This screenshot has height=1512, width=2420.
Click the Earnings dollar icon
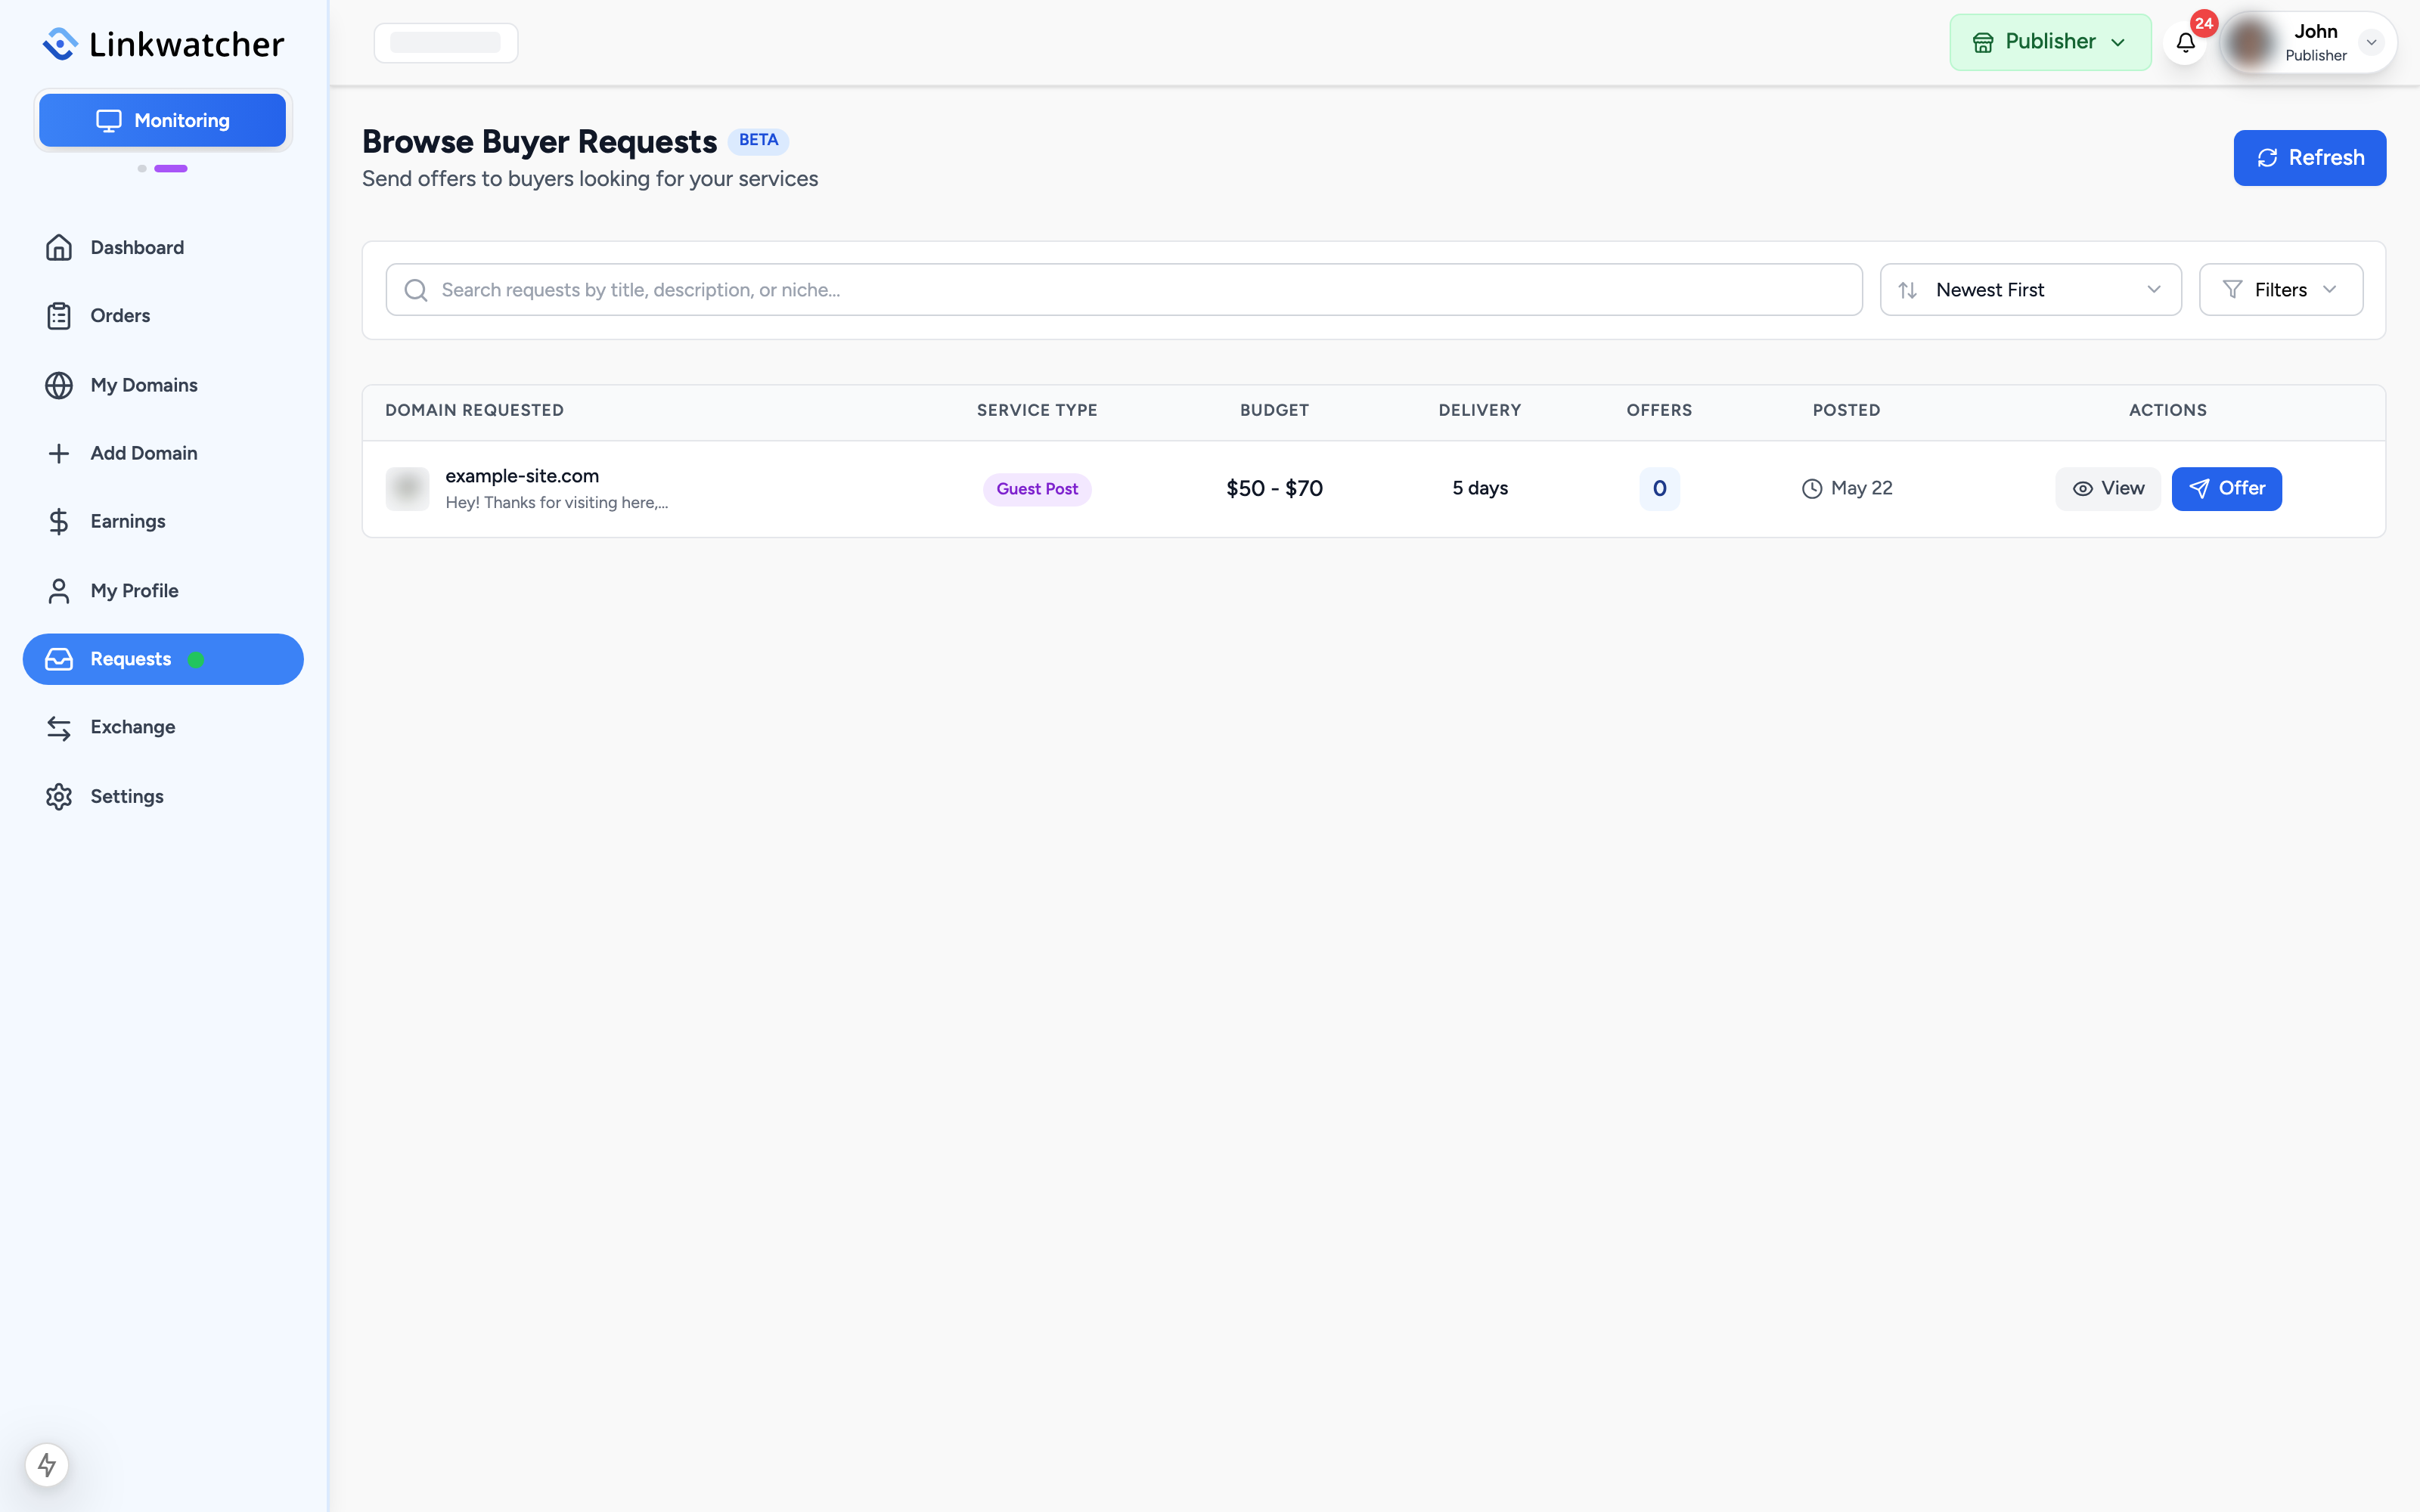[x=59, y=521]
